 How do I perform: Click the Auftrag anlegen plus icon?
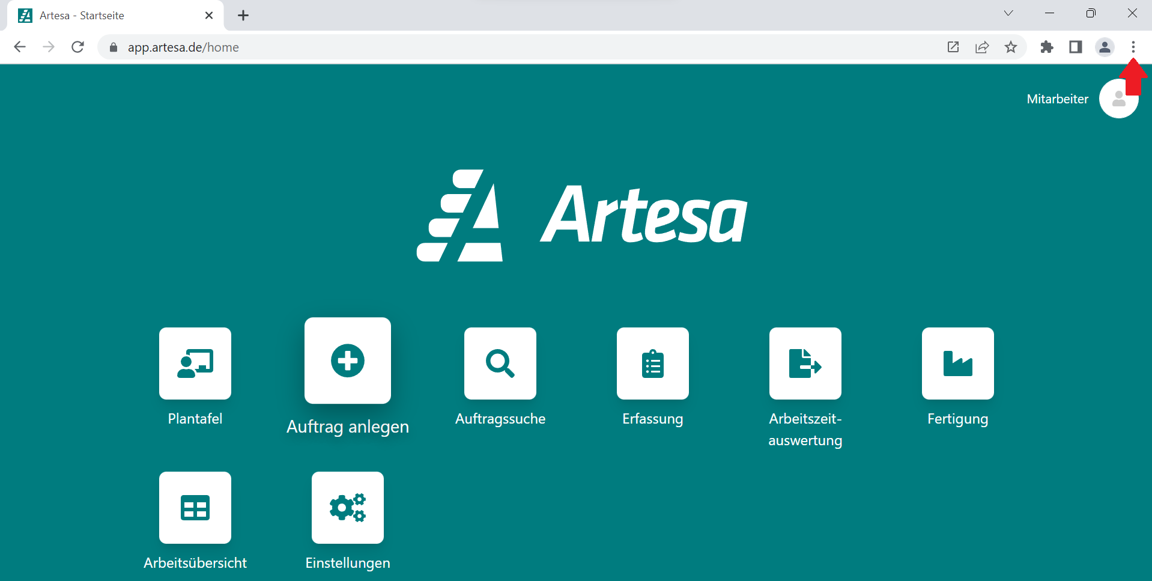coord(348,360)
